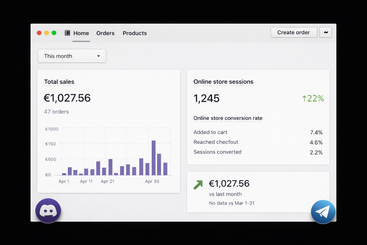Click the Telegram paper plane icon
The image size is (367, 245).
coord(323,212)
